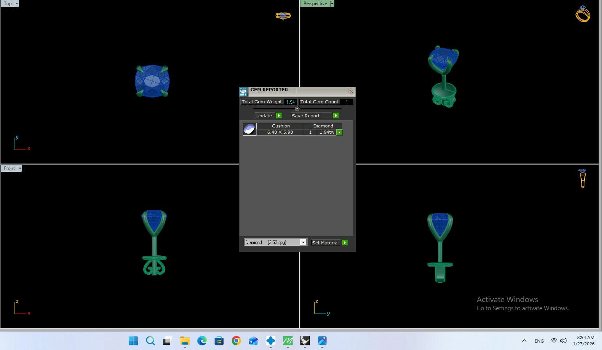Screen dimensions: 602x350
Task: Click the Gem Reporter title bar icon
Action: point(243,92)
